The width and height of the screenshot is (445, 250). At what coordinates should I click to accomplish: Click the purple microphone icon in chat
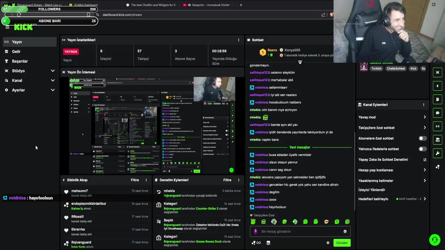click(x=256, y=232)
